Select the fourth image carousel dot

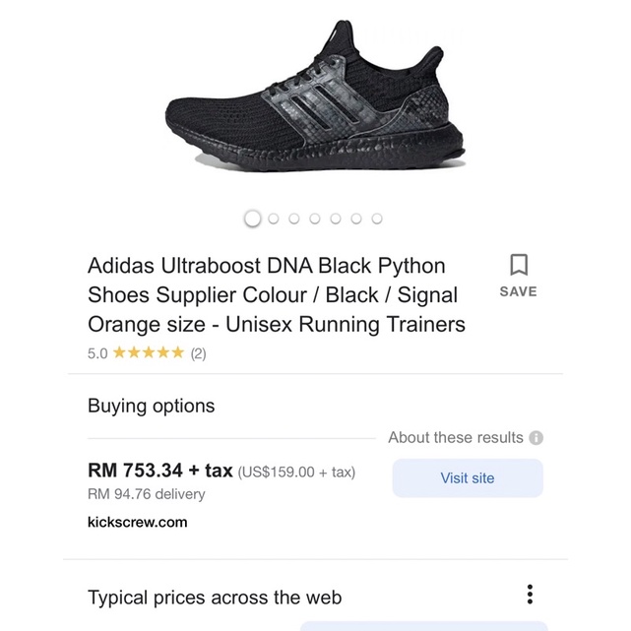tap(315, 219)
